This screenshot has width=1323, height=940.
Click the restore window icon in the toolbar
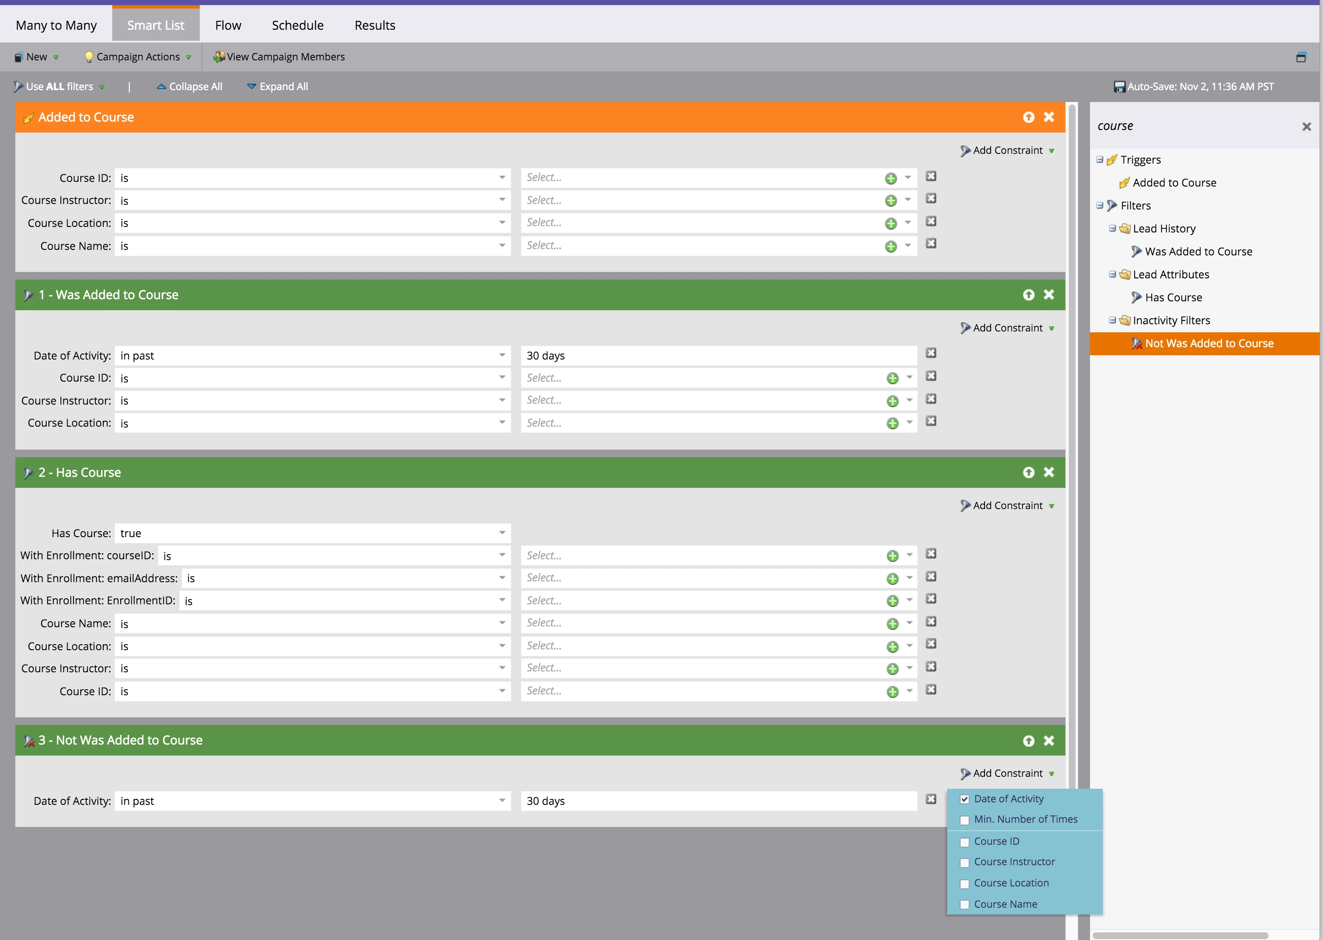click(x=1301, y=57)
